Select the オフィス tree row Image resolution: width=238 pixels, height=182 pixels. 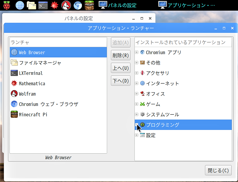183,94
